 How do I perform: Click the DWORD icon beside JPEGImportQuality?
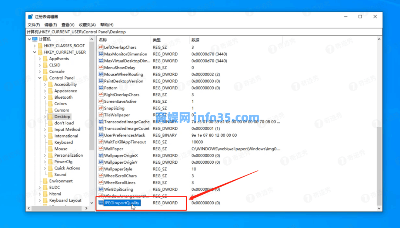(100, 203)
